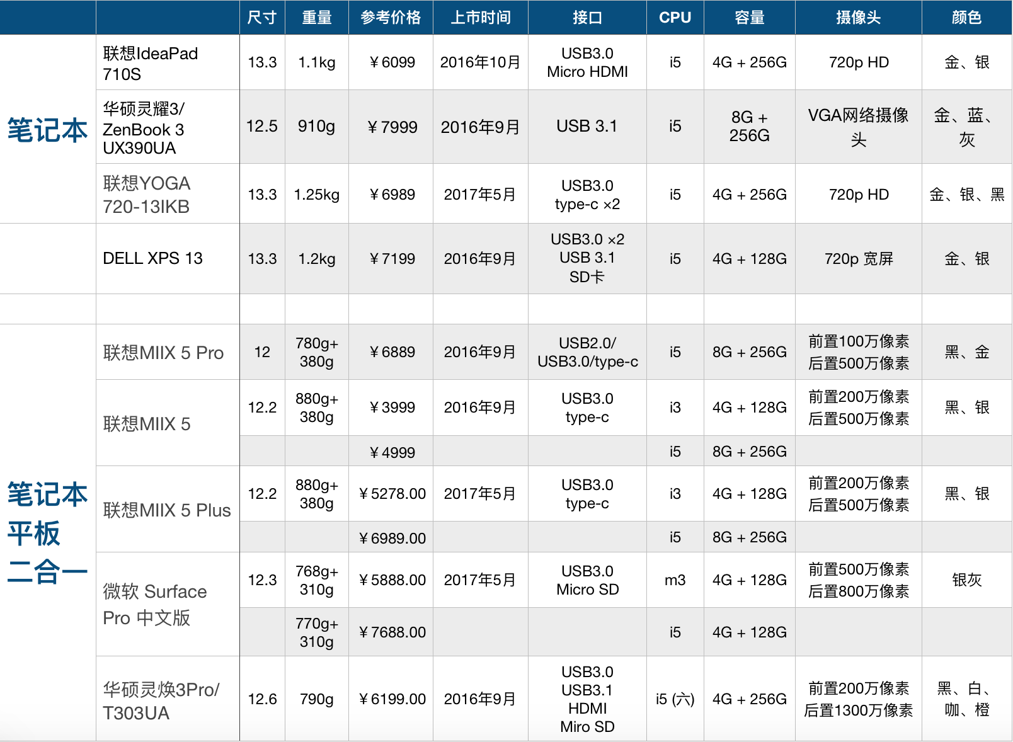The width and height of the screenshot is (1013, 742).
Task: Select the 前置500万像素 后置800万像素 camera cell
Action: pos(859,580)
